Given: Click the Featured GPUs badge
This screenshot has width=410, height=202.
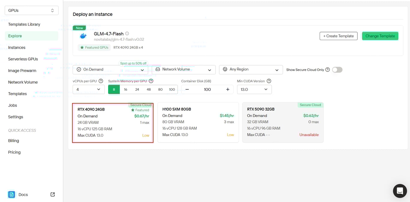Looking at the screenshot, I should pos(94,48).
